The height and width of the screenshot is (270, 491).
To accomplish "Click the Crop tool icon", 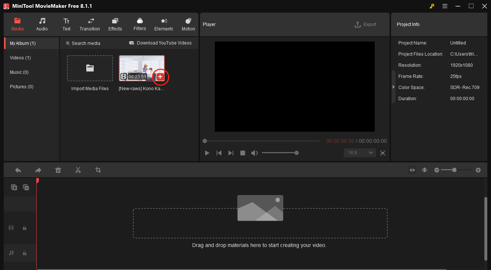I will coord(98,170).
